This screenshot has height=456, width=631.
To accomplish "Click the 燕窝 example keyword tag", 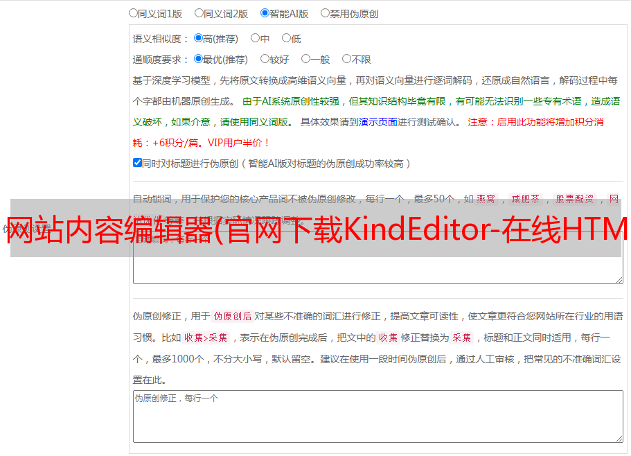I will [x=486, y=199].
